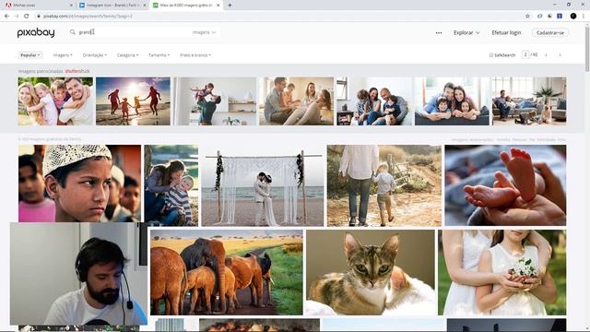Open beach wedding couple photo
The image size is (590, 332).
point(262,185)
